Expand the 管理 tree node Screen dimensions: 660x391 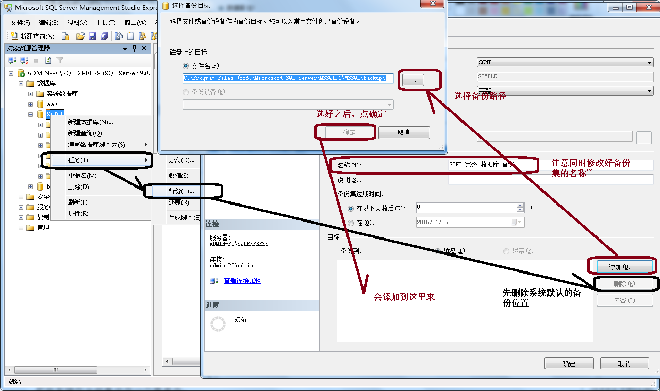click(x=21, y=228)
